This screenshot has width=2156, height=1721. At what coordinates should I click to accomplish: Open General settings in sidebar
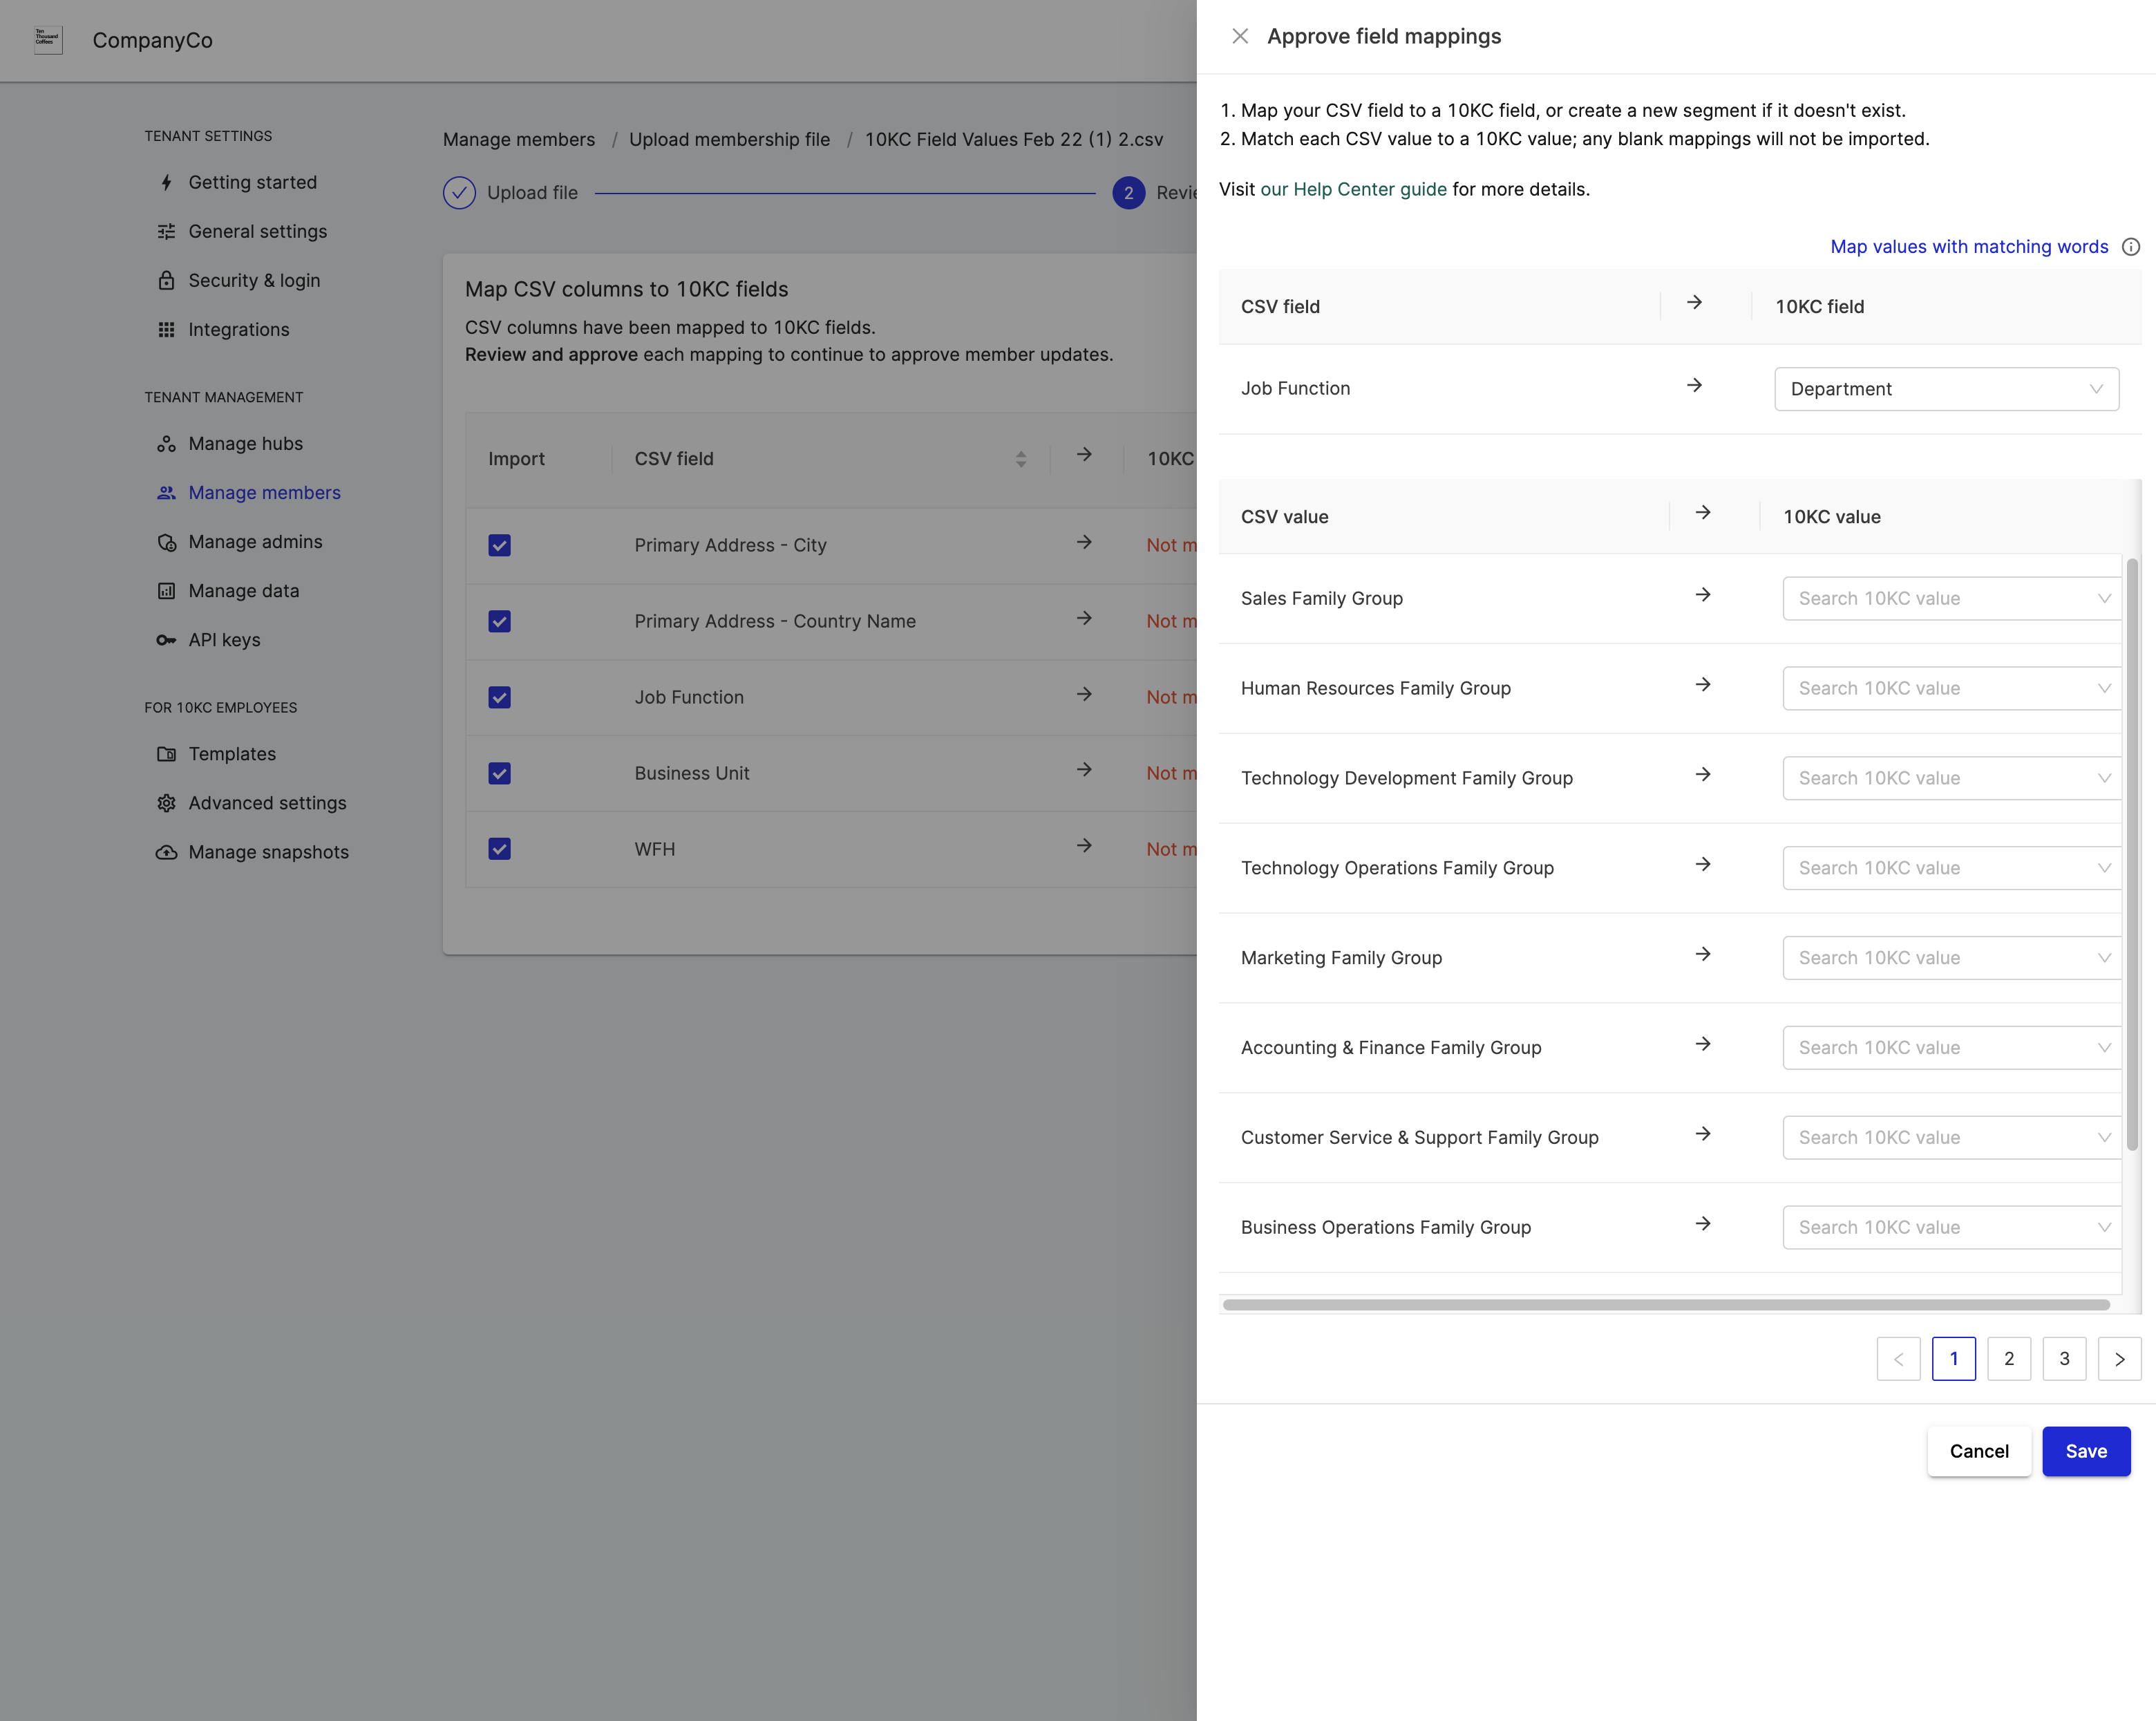coord(257,231)
